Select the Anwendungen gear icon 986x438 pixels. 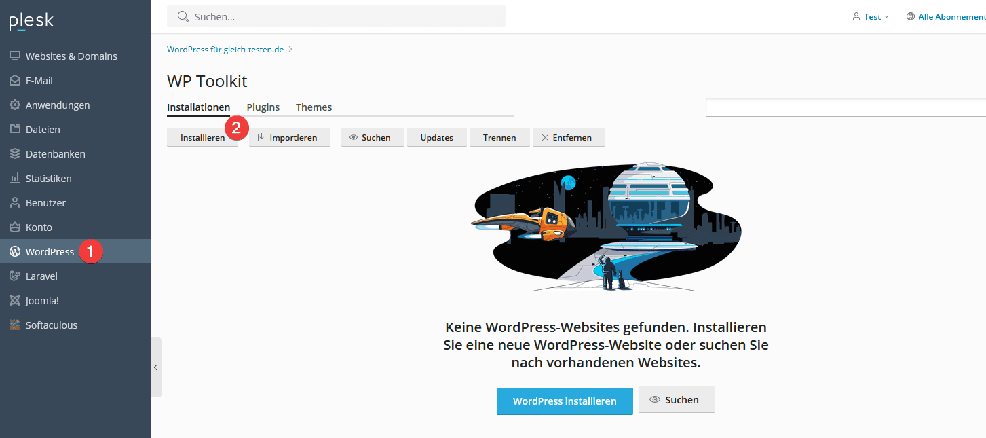[x=15, y=105]
